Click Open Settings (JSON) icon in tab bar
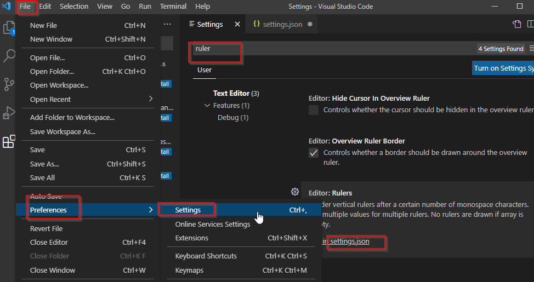The image size is (534, 282). 517,24
